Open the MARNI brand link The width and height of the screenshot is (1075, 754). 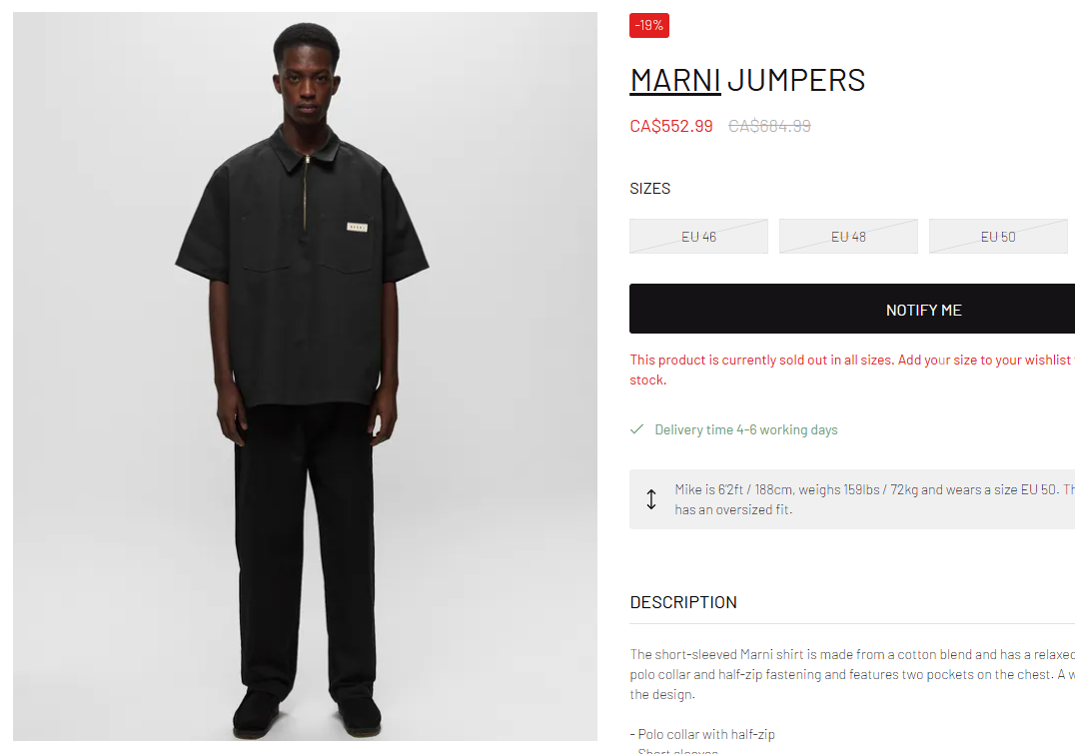pyautogui.click(x=674, y=80)
